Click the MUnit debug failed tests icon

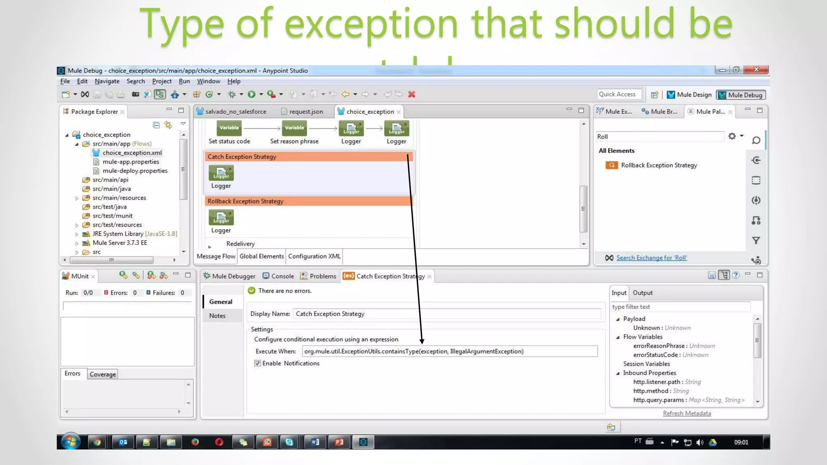[164, 275]
